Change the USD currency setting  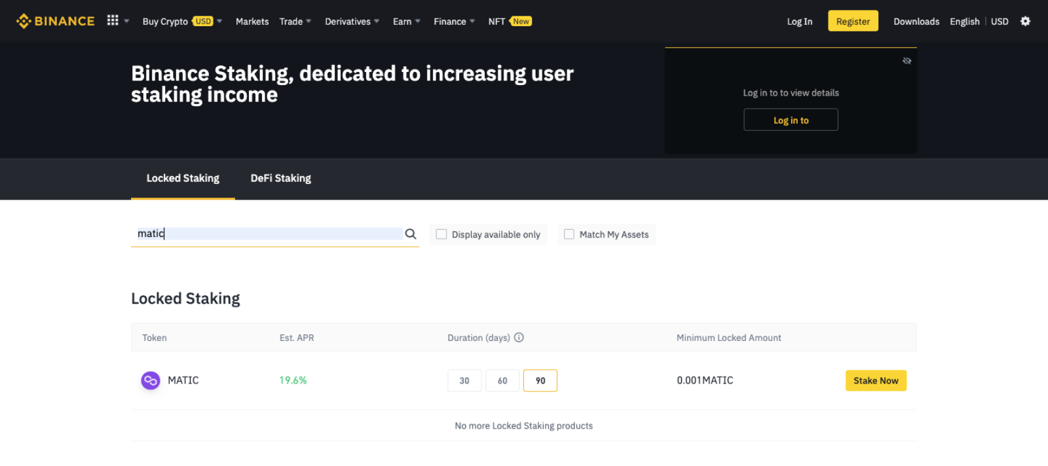pos(1000,22)
